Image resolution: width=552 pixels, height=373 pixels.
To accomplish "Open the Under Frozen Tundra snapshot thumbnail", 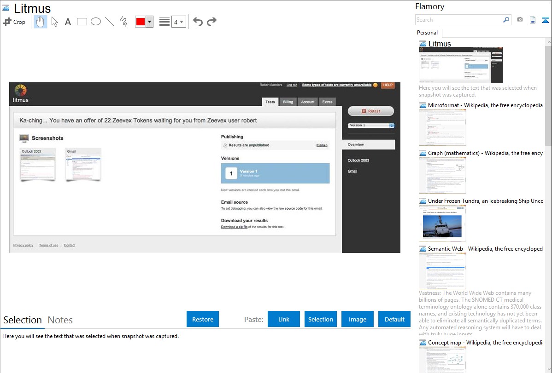I will point(442,223).
